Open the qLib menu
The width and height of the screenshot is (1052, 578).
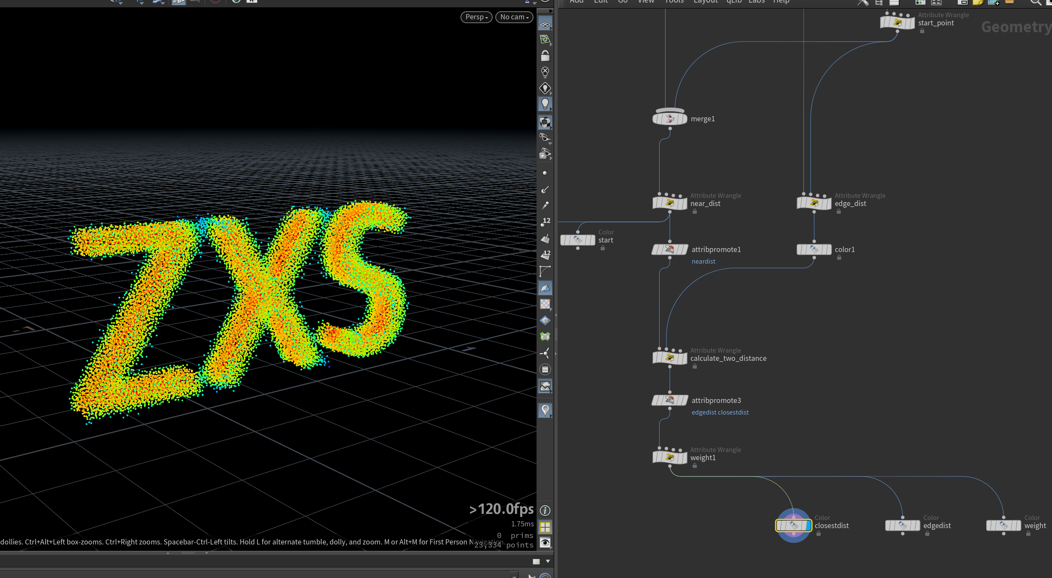[734, 1]
